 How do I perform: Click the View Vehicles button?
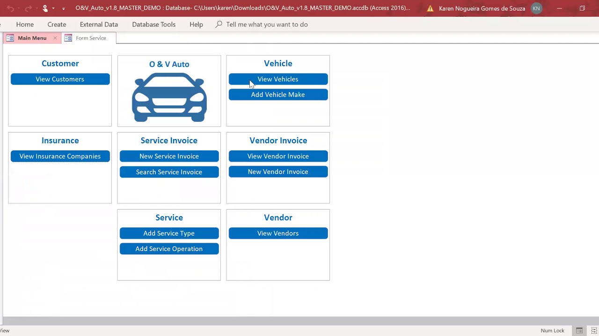(x=278, y=79)
